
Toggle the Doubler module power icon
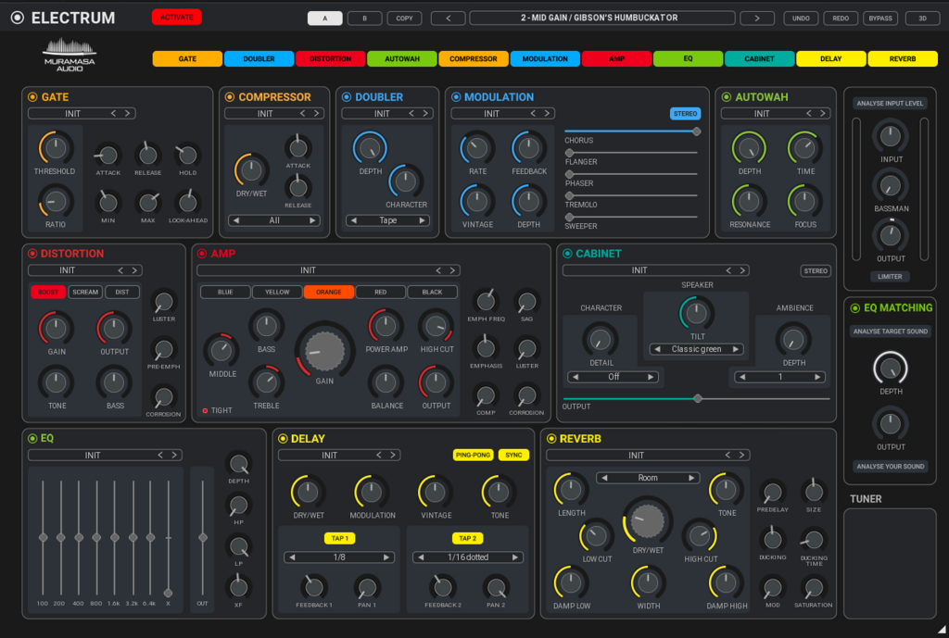(347, 96)
